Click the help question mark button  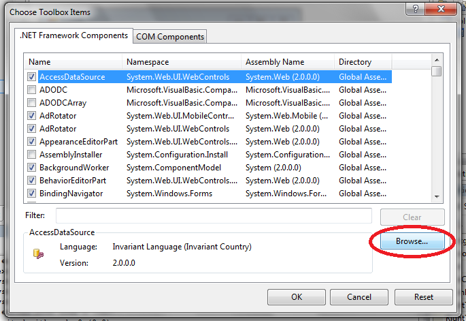point(416,9)
